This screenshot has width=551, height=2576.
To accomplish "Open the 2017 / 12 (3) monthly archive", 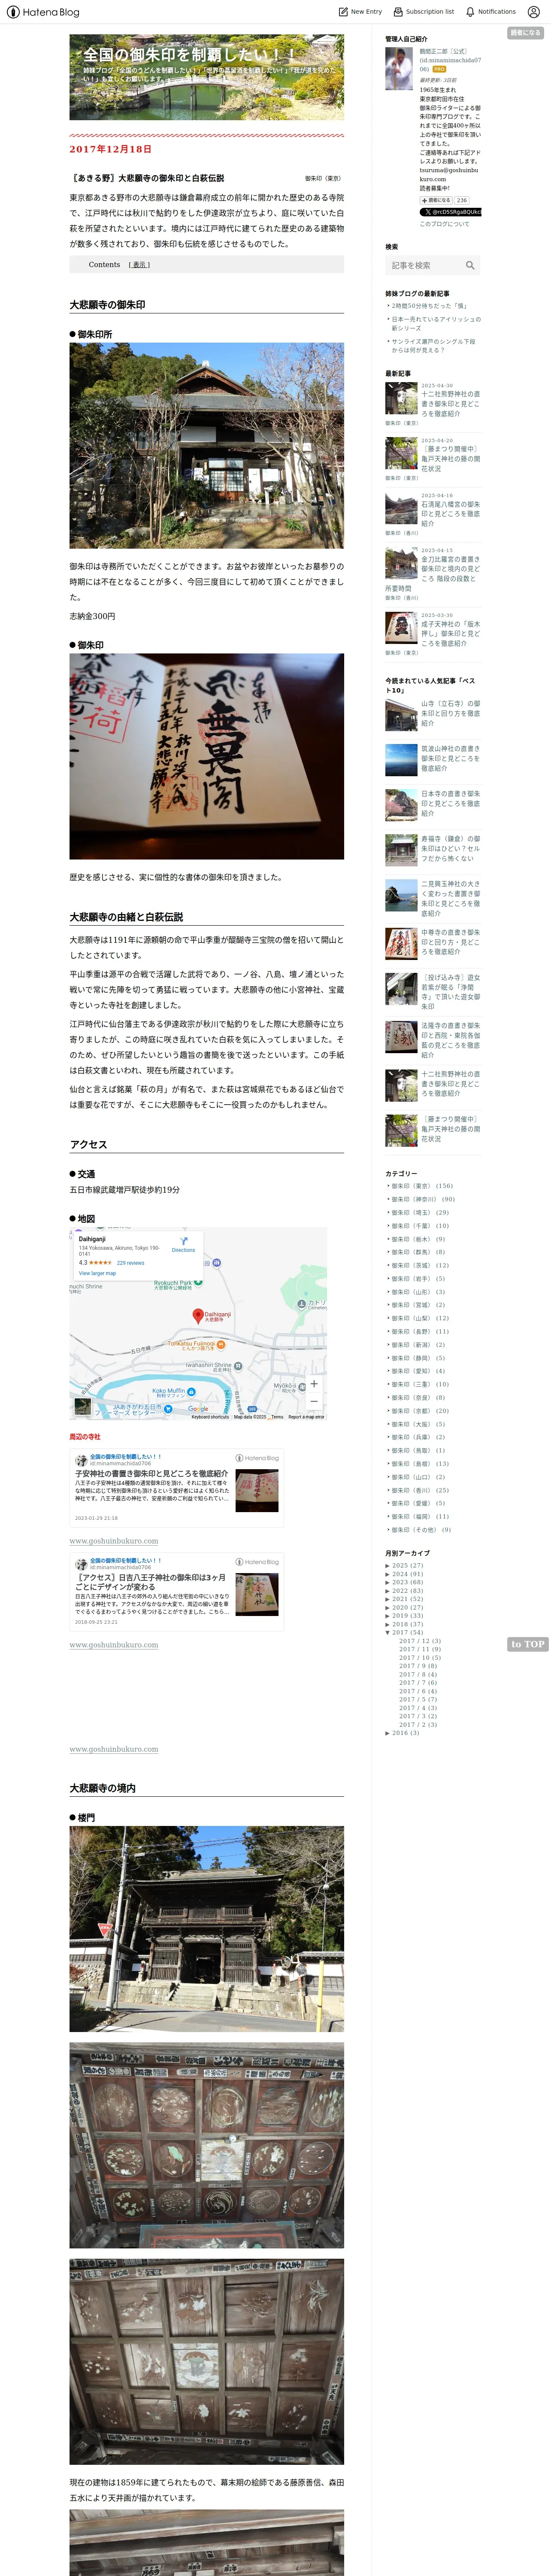I will pos(420,1641).
